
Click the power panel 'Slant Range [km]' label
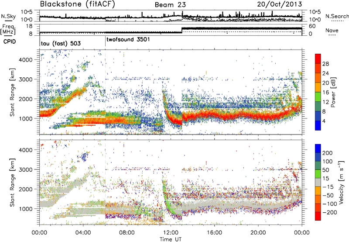pos(12,92)
